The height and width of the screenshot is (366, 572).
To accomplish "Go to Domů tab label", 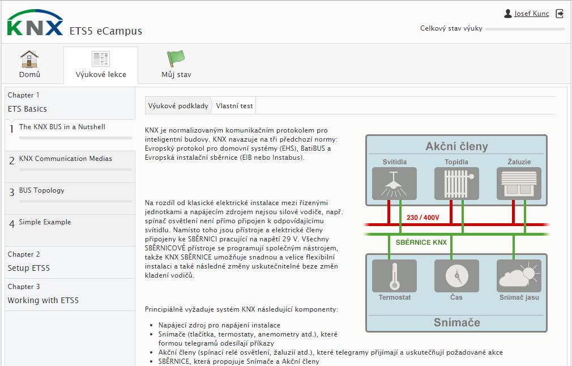I will (x=29, y=74).
